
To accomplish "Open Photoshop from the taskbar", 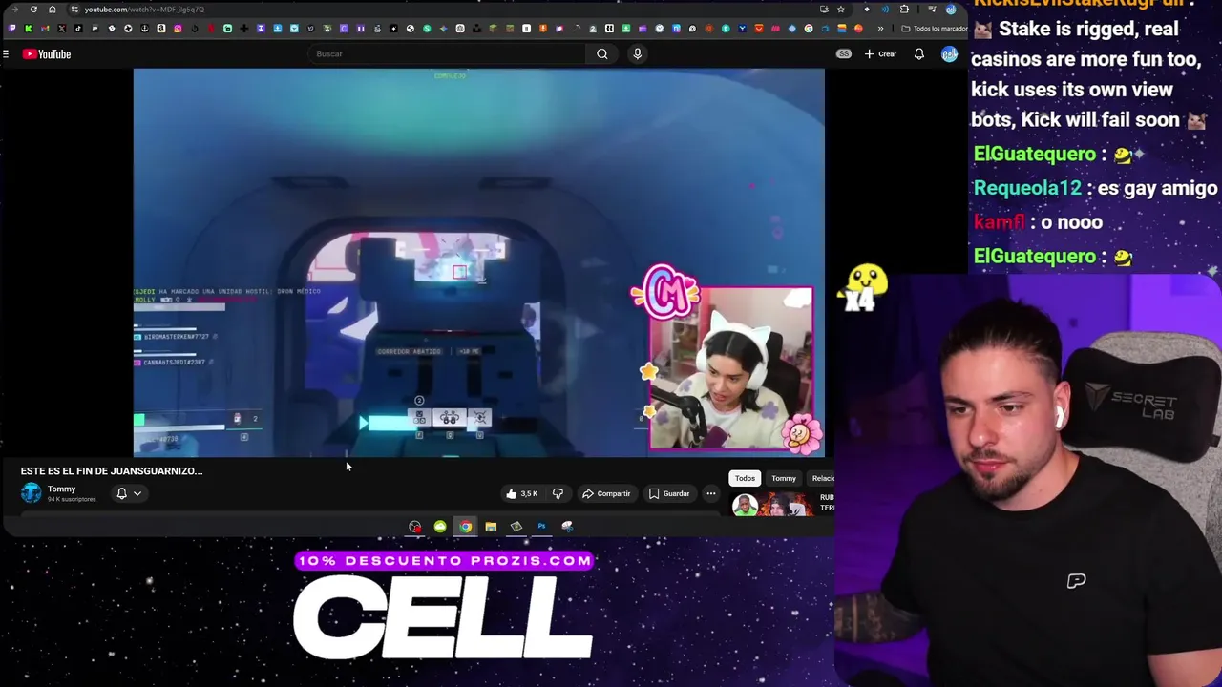I will (541, 527).
